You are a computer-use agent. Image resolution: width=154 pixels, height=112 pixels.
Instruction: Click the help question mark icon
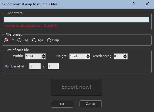point(134,4)
